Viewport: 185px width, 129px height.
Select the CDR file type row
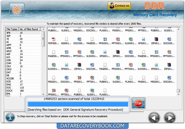23,60
